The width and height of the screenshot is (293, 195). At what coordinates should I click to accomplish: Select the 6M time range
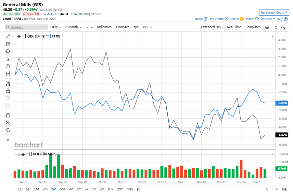(x=62, y=189)
